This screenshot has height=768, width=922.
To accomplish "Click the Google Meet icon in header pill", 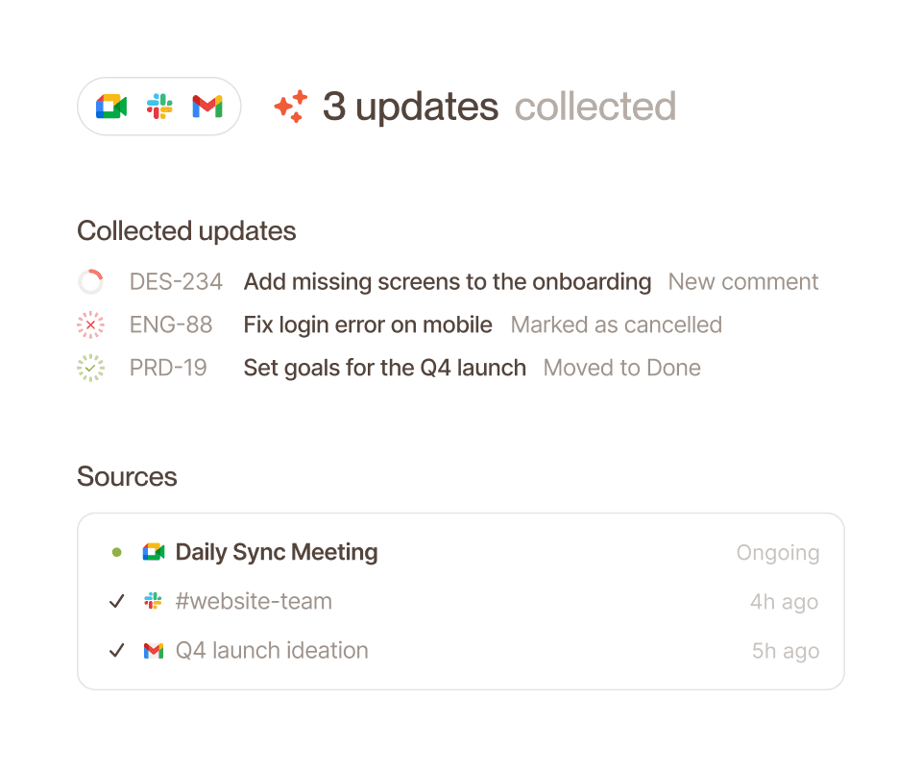I will (x=111, y=107).
